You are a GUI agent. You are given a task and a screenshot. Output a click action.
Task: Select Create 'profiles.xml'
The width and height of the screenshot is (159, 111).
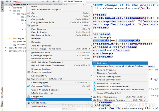pos(120,80)
